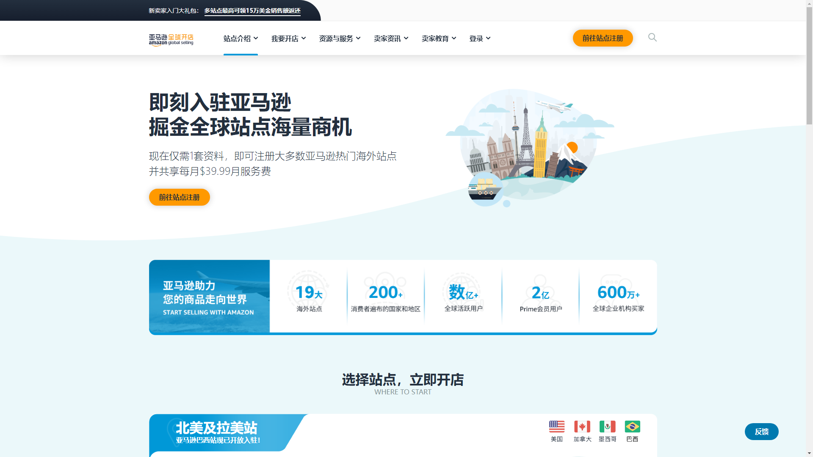Image resolution: width=813 pixels, height=457 pixels.
Task: Expand the 站点介绍 dropdown menu
Action: click(241, 39)
